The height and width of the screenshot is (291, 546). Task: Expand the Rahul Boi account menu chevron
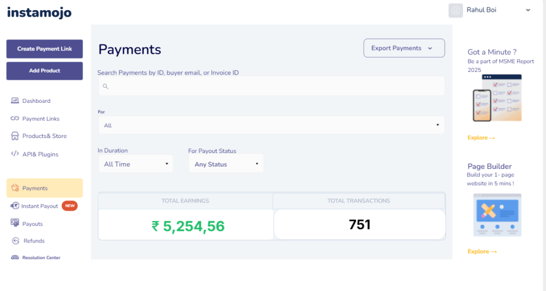tap(528, 10)
